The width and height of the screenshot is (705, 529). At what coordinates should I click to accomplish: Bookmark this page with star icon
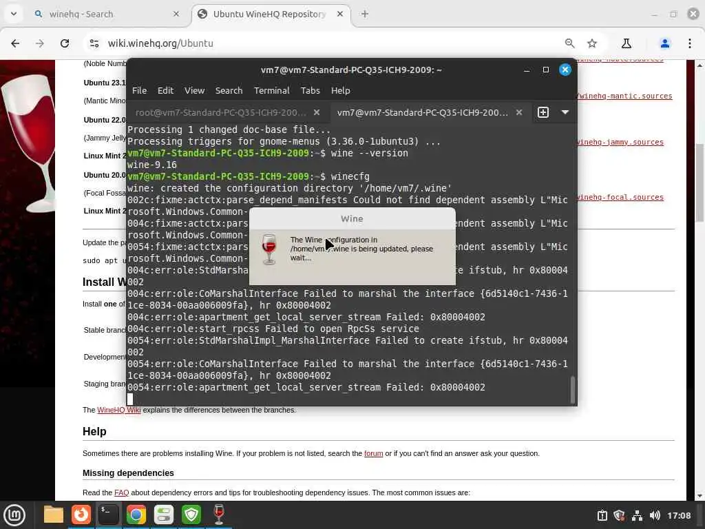pos(592,43)
